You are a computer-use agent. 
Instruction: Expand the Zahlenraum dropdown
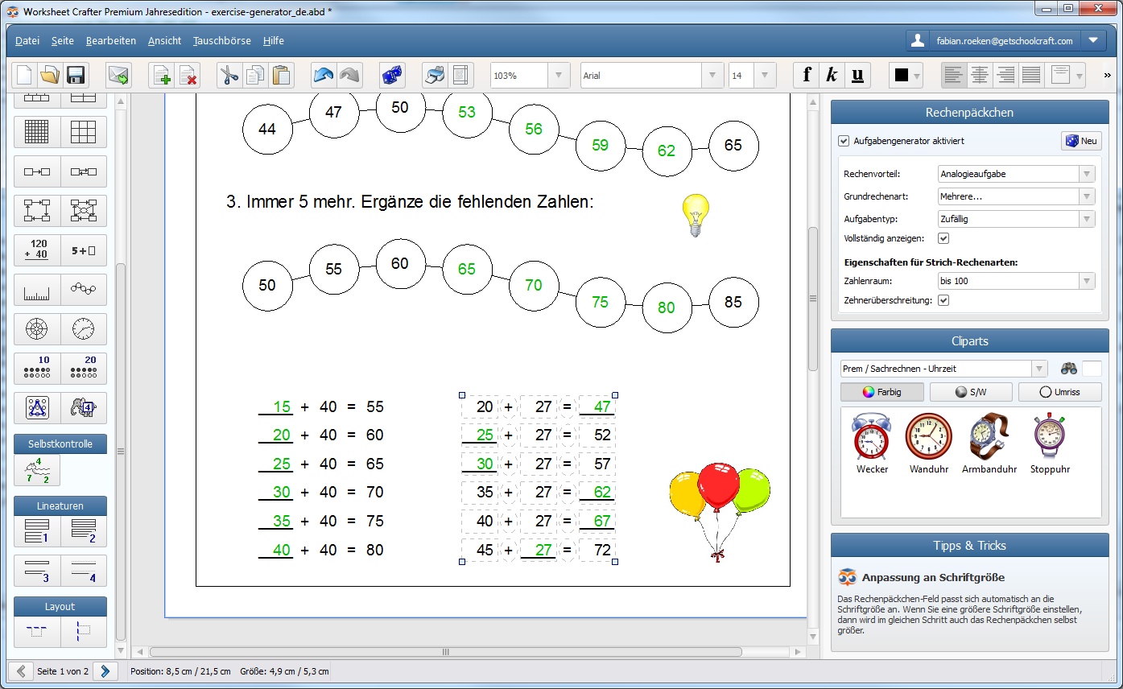pyautogui.click(x=1086, y=281)
